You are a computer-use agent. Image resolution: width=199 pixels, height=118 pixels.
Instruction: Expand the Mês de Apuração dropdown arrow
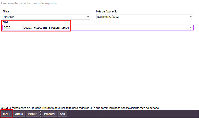191,17
